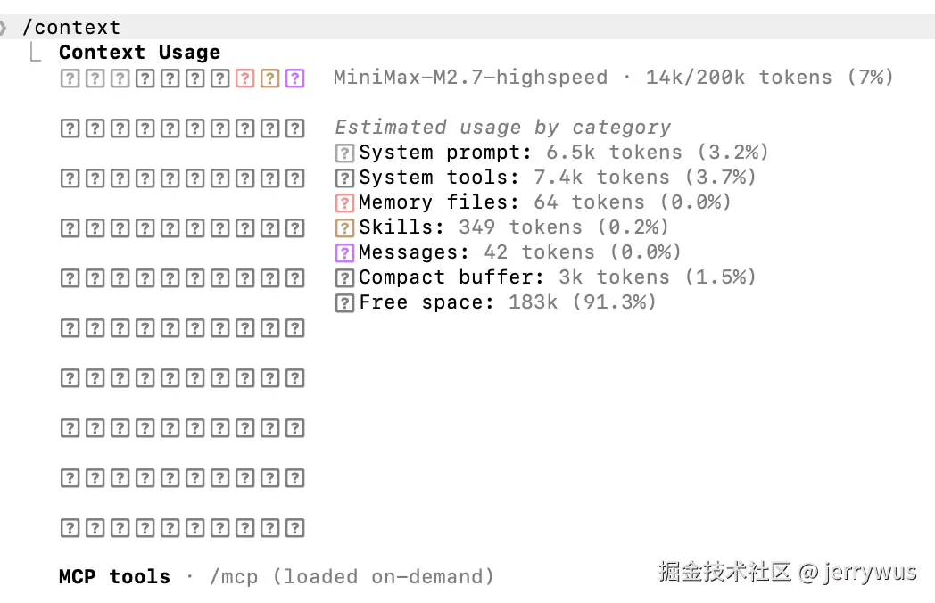Click the /context command text
935x603 pixels.
click(71, 28)
